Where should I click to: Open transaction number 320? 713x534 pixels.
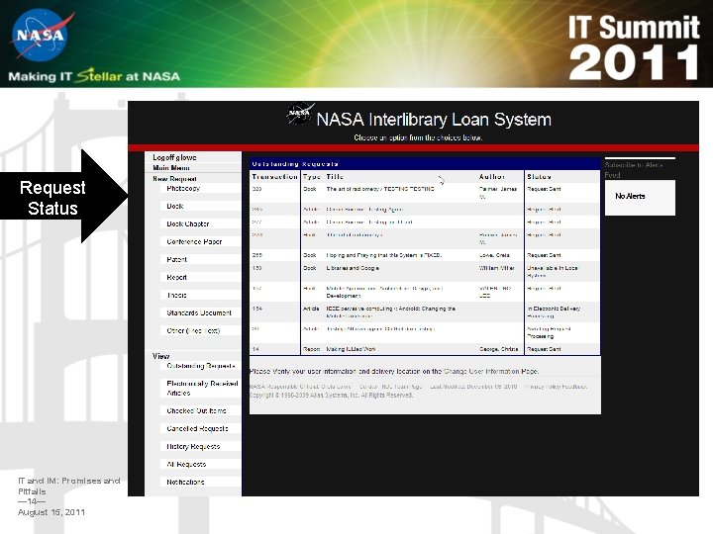coord(256,189)
